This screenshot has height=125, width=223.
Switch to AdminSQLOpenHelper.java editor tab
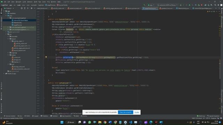tap(203, 8)
